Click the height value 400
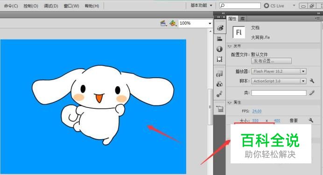 (277, 121)
